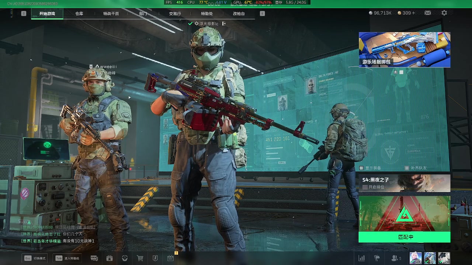Image resolution: width=472 pixels, height=265 pixels.
Task: Open the pentagon badge icon in bottom bar
Action: click(125, 258)
